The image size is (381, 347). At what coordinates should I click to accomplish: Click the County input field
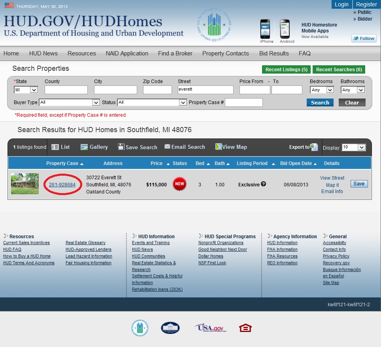point(66,90)
